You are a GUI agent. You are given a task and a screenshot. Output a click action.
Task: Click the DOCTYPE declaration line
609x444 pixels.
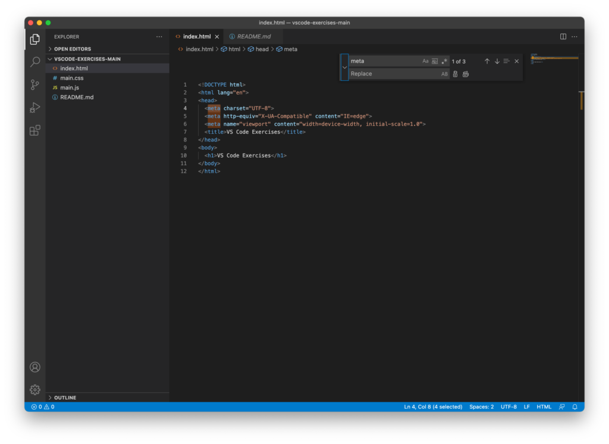[x=222, y=84]
